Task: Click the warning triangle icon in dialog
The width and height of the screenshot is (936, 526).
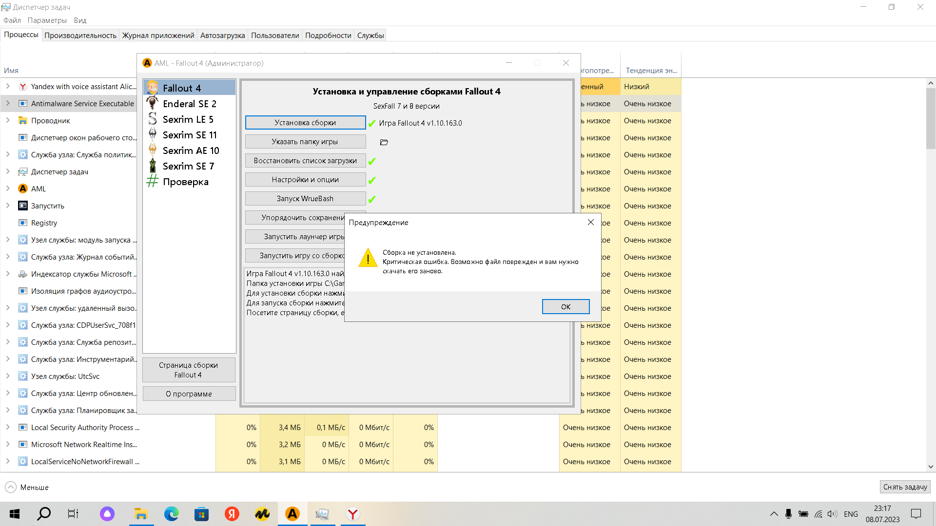Action: 368,258
